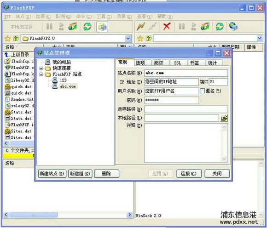Open the 命令 menu
This screenshot has height=228, width=267.
(x=84, y=17)
